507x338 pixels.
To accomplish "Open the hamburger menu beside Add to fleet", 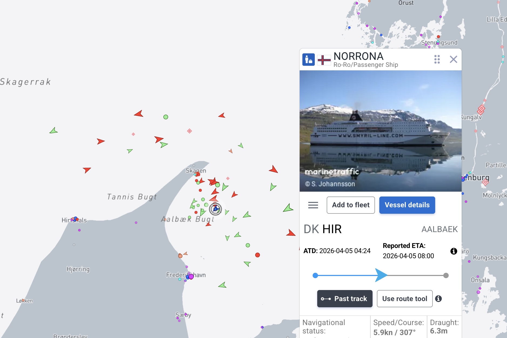I will coord(313,205).
